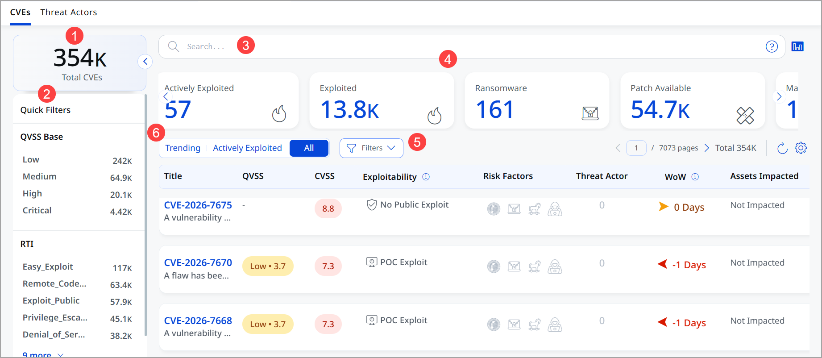Select the Trending view toggle
This screenshot has width=822, height=358.
183,148
